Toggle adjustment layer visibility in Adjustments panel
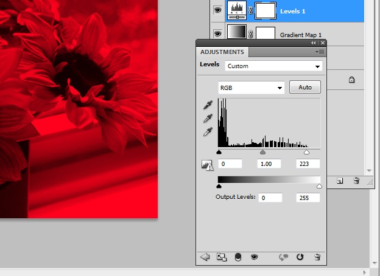380x276 pixels. point(254,257)
